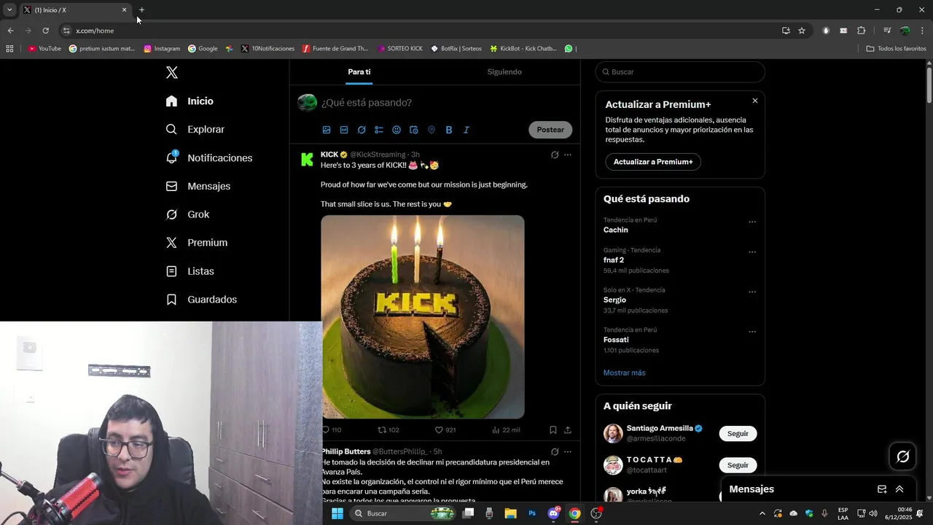Open WhatsApp bookmark icon
This screenshot has height=525, width=933.
click(569, 49)
